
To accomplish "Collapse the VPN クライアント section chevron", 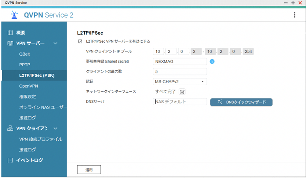I will (55, 128).
